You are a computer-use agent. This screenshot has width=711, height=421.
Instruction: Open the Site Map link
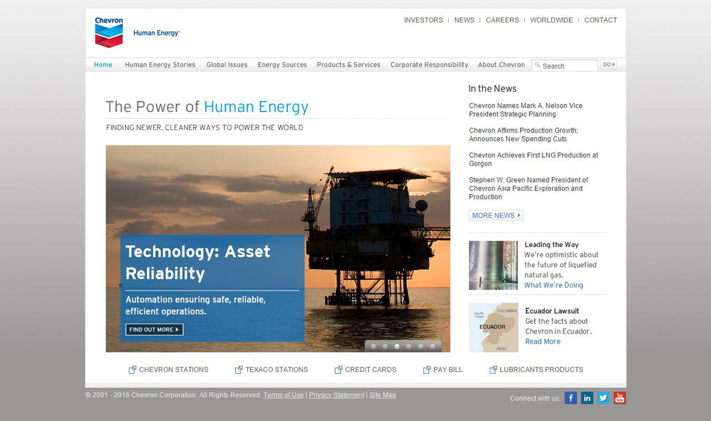[382, 395]
